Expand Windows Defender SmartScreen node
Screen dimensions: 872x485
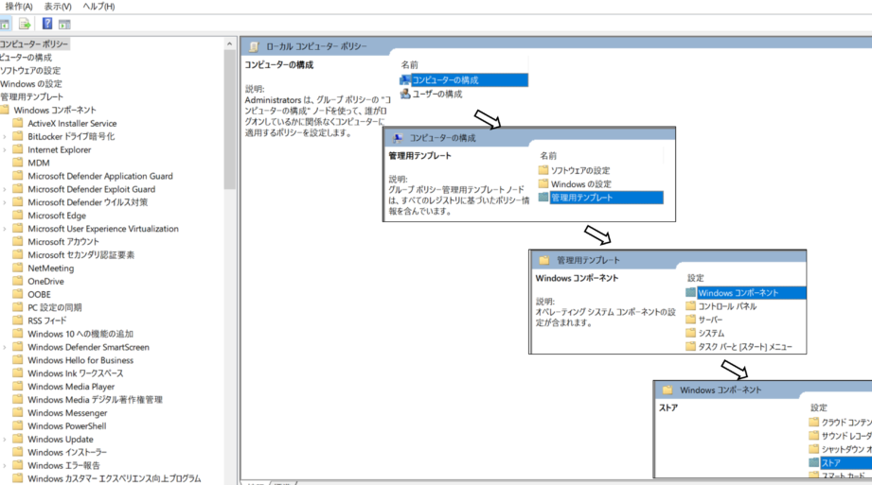tap(5, 347)
